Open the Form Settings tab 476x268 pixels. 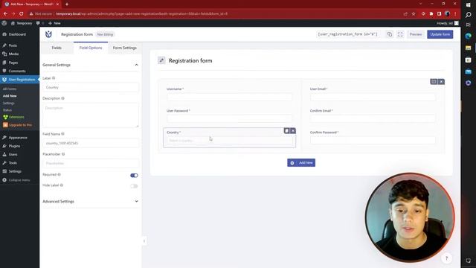[124, 48]
